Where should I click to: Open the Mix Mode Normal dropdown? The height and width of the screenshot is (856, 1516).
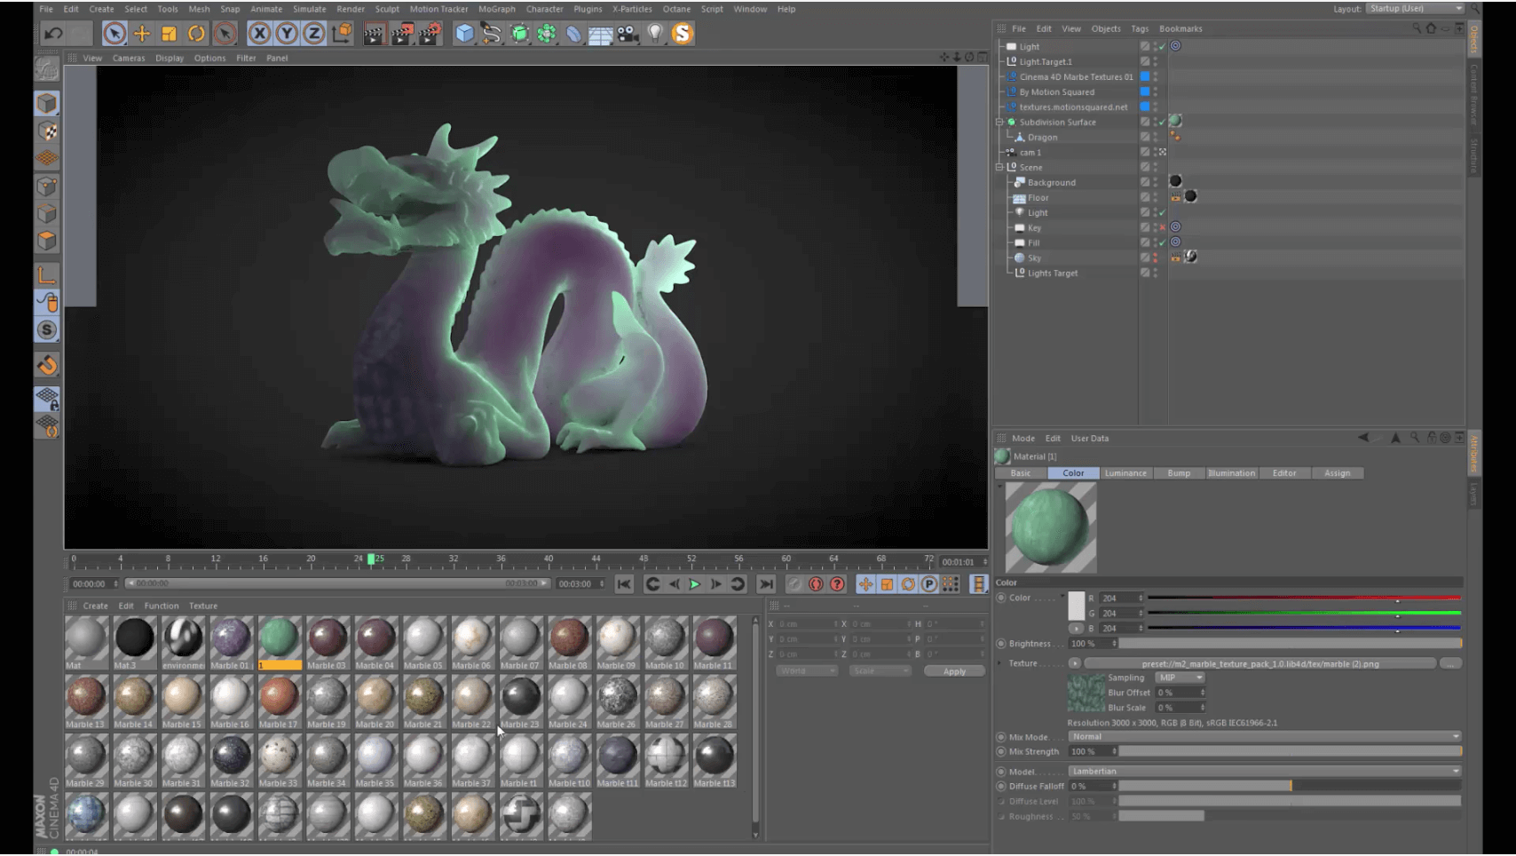click(x=1264, y=737)
